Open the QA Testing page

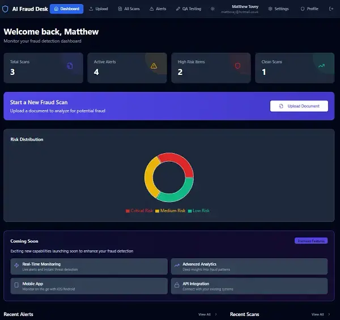point(188,9)
